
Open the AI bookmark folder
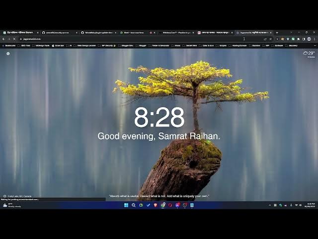[x=69, y=45]
